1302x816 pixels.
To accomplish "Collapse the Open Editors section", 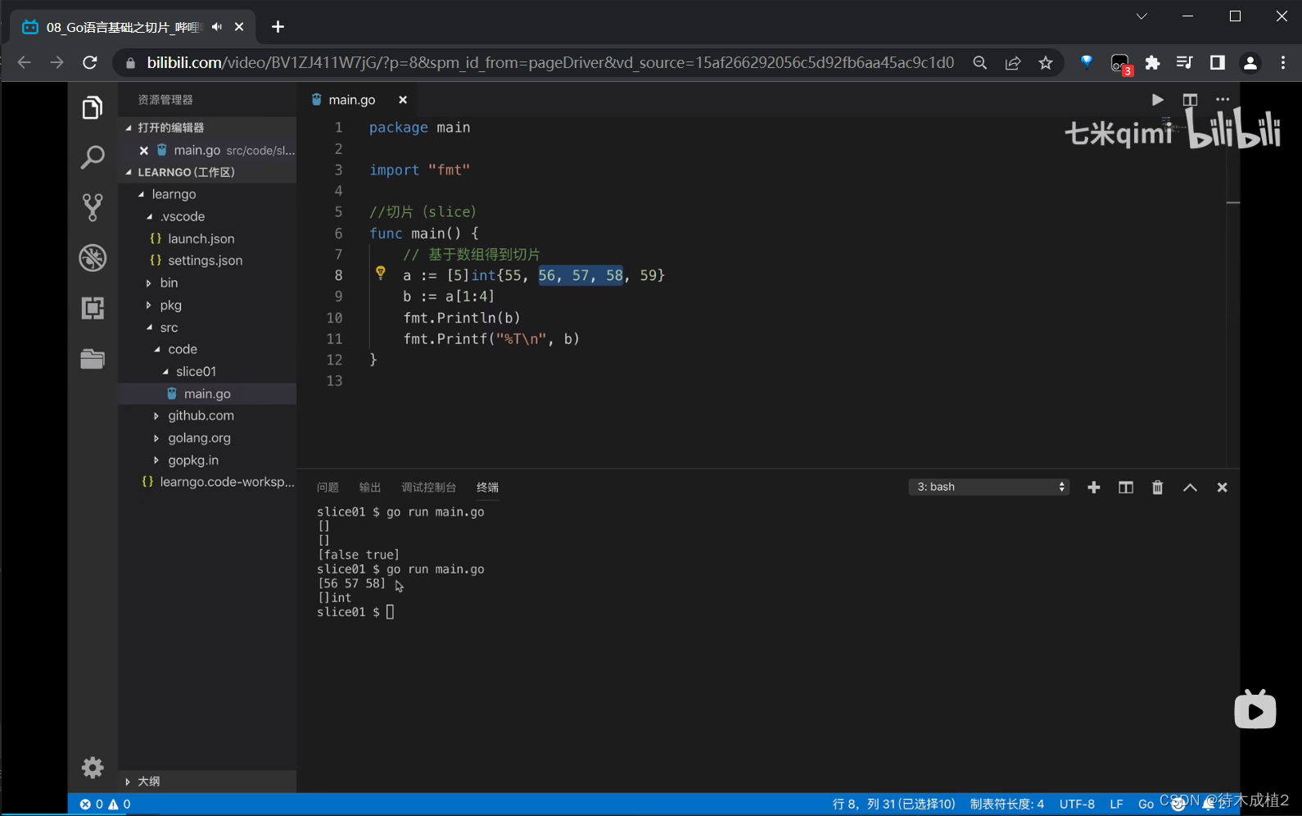I will point(129,128).
